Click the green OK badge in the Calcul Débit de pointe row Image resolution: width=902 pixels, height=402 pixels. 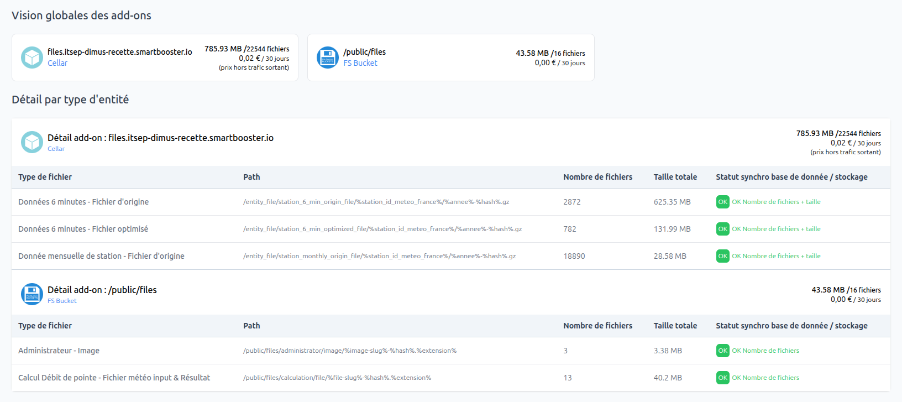point(722,378)
